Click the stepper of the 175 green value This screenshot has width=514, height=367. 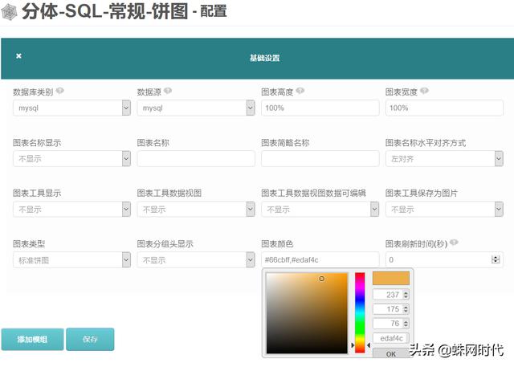406,309
